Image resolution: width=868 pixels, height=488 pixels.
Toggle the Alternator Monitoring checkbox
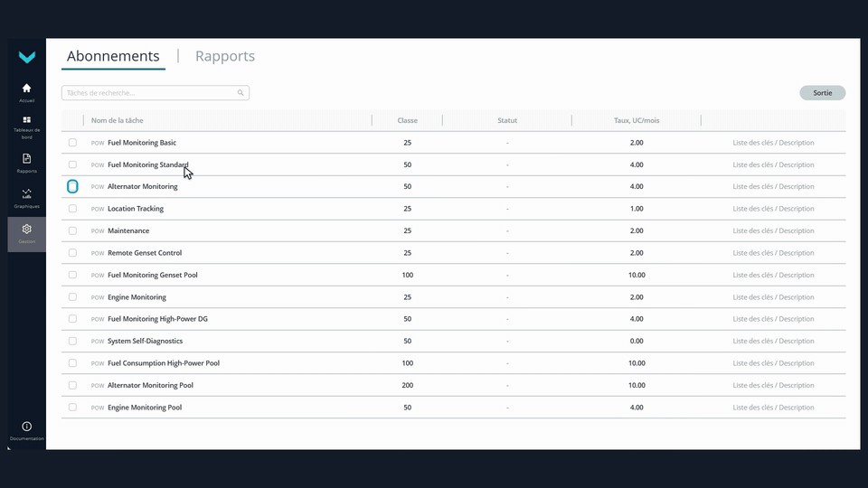point(72,186)
